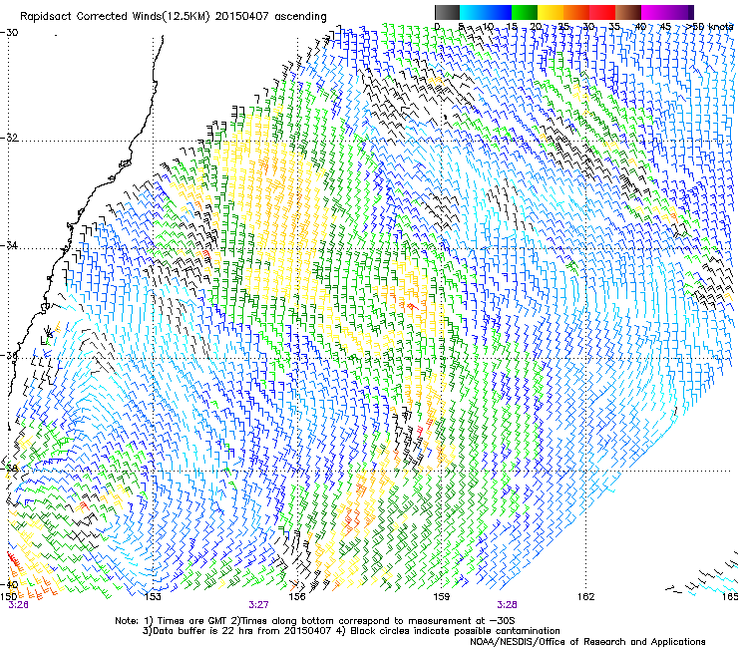The image size is (738, 648).
Task: Click the 159 longitude label
Action: [x=441, y=597]
